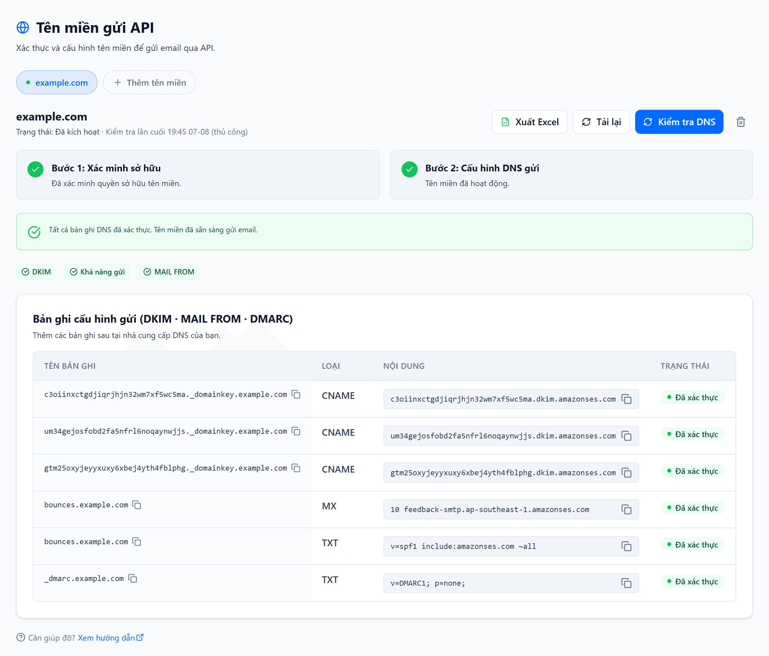Copy record name c3oiinxctgdj _domainkey
Screen dimensions: 769x656
pos(296,394)
